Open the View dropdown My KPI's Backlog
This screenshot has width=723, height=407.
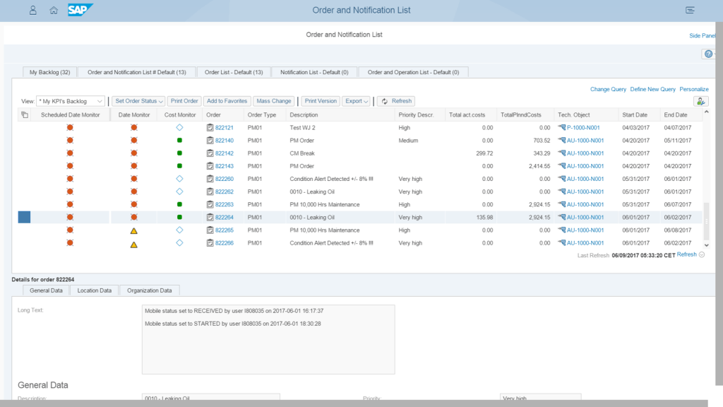coord(71,101)
